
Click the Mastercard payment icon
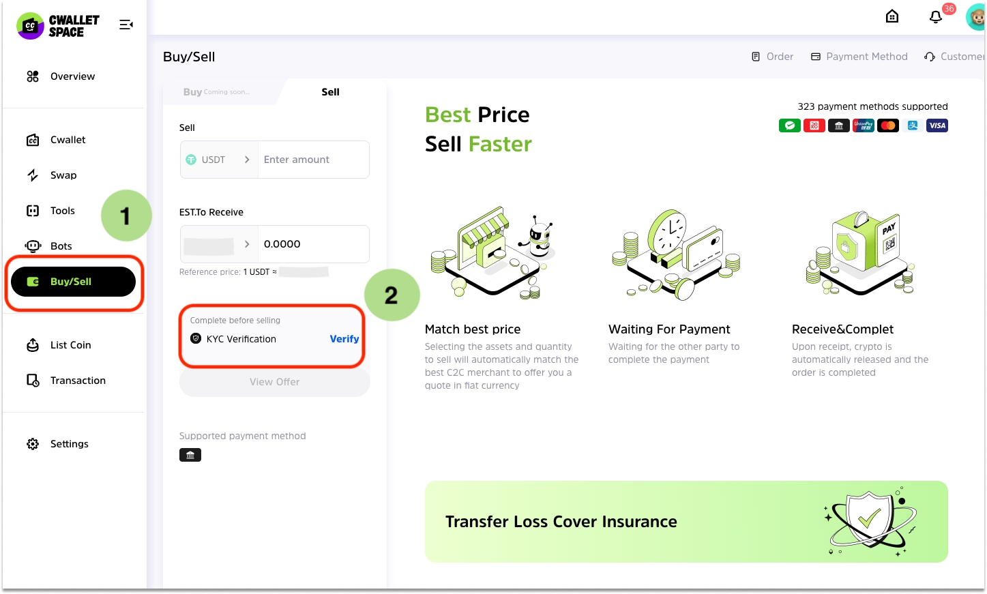(x=888, y=125)
